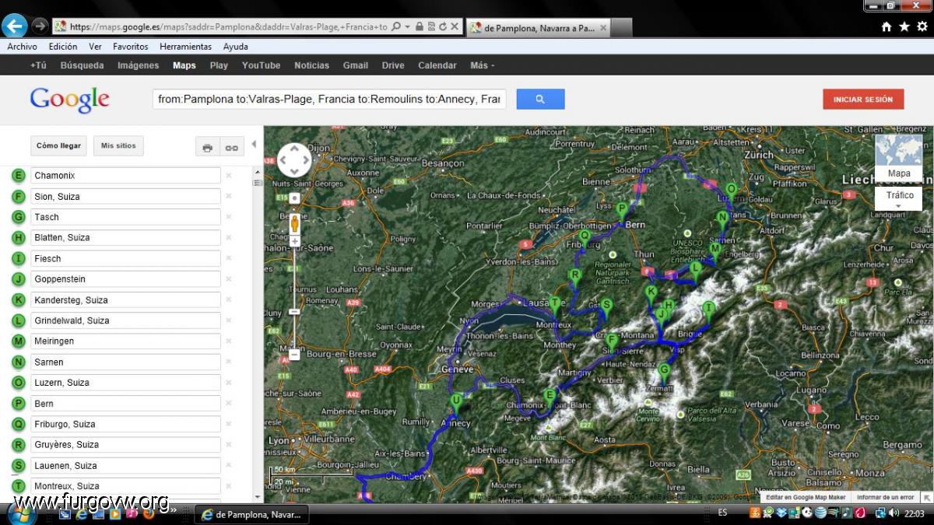Click the browser URL address field

tap(228, 26)
